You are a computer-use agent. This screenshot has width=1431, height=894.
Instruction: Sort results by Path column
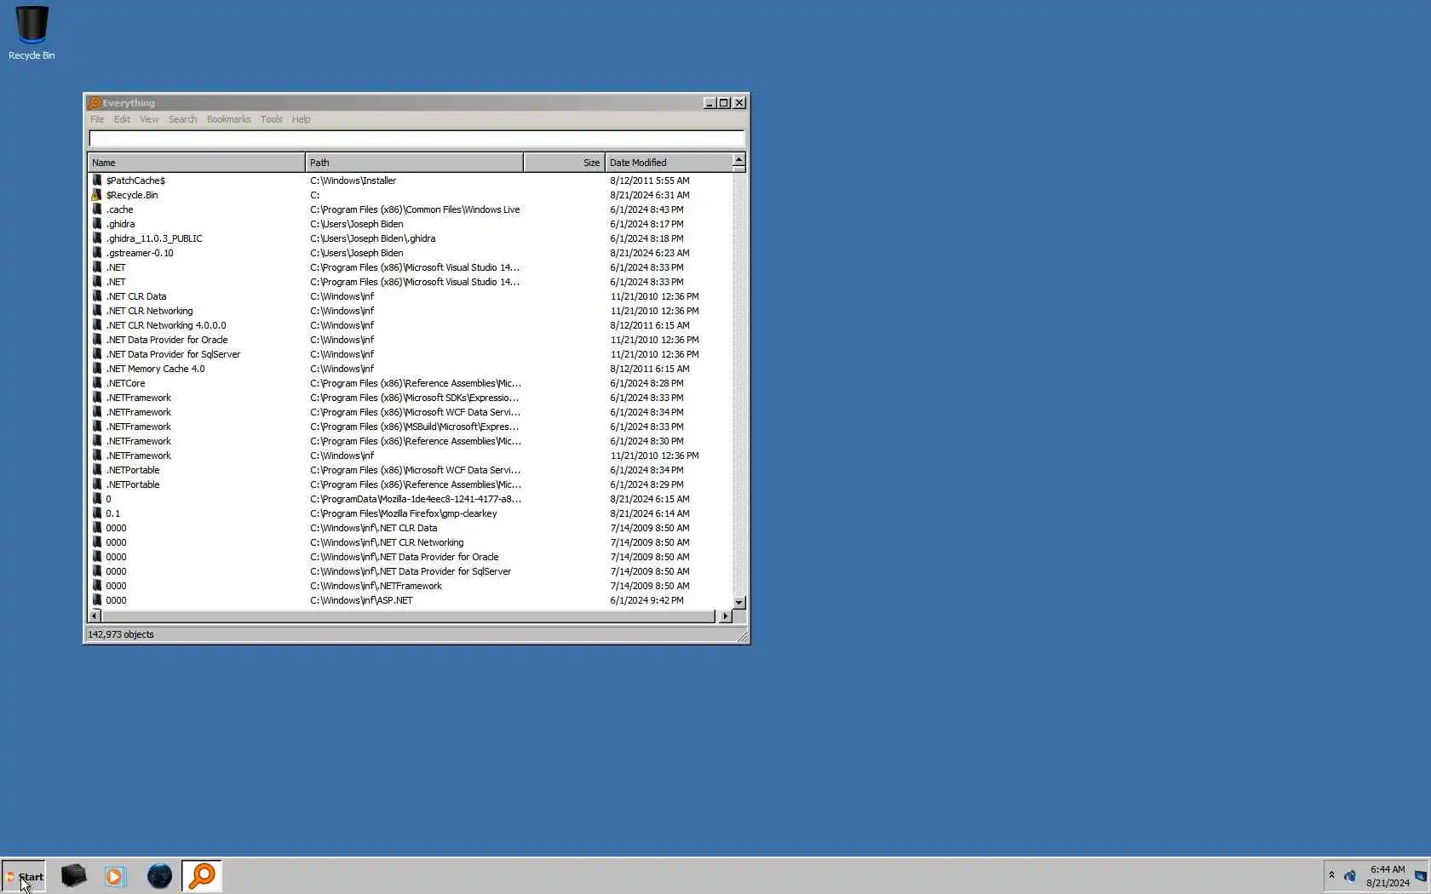(x=414, y=163)
